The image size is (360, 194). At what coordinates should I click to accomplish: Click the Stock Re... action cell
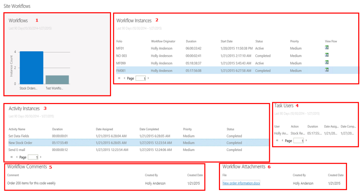pyautogui.click(x=297, y=133)
